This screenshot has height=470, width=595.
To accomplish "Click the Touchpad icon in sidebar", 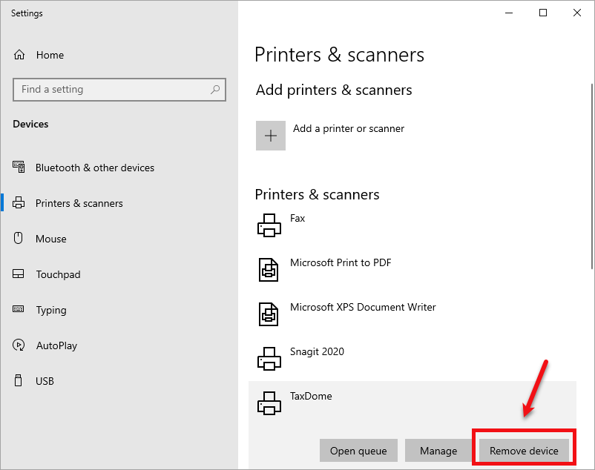I will pos(19,274).
